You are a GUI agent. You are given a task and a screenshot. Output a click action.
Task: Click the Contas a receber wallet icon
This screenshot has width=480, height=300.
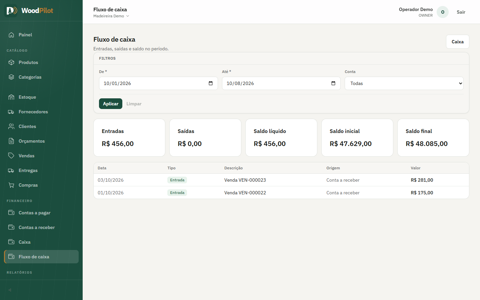pos(11,227)
